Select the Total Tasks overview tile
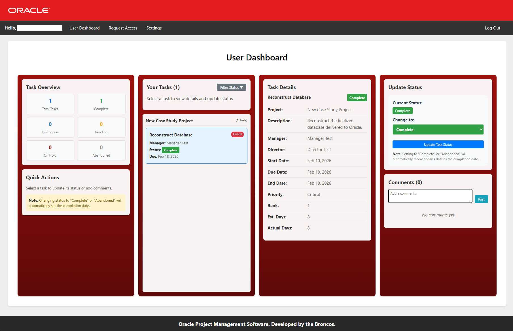The image size is (513, 331). [x=50, y=104]
